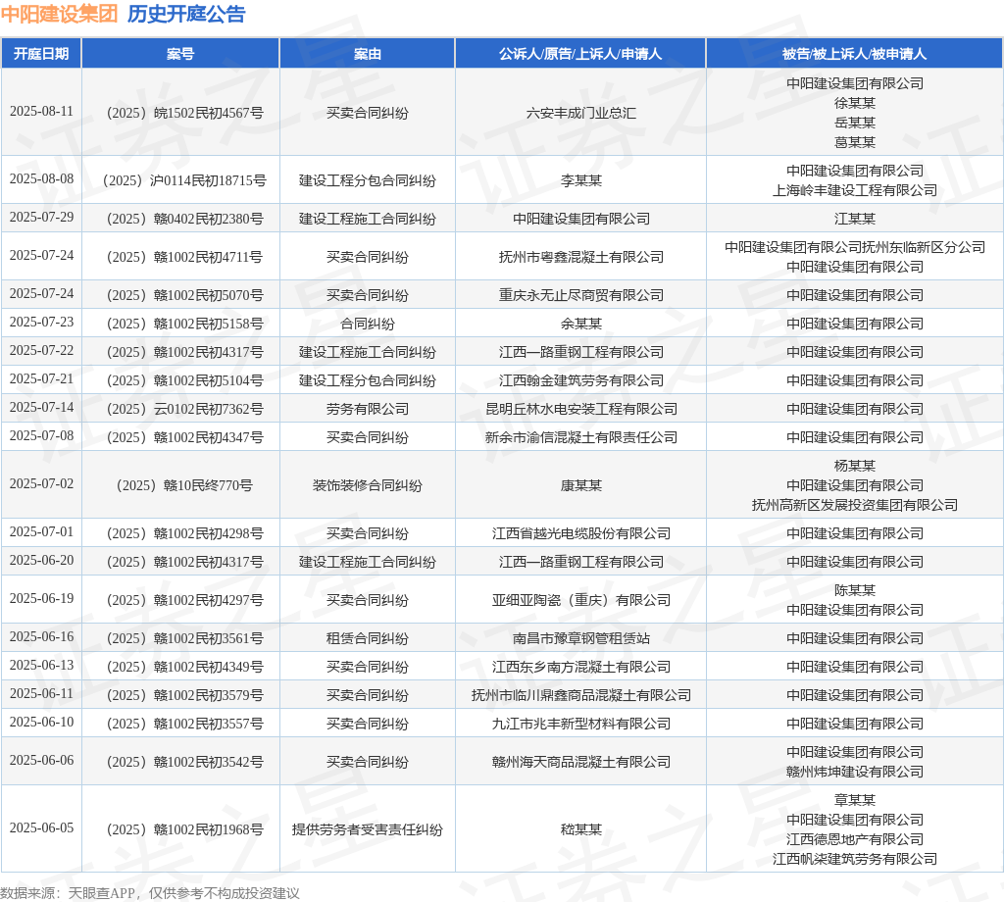The width and height of the screenshot is (1004, 902).
Task: Select defendant 杨某某
Action: point(855,466)
